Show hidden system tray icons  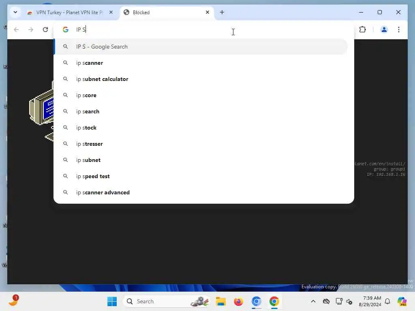pos(313,301)
